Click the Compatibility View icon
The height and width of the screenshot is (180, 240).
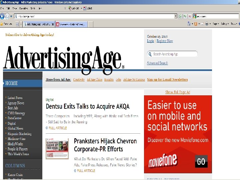180,16
